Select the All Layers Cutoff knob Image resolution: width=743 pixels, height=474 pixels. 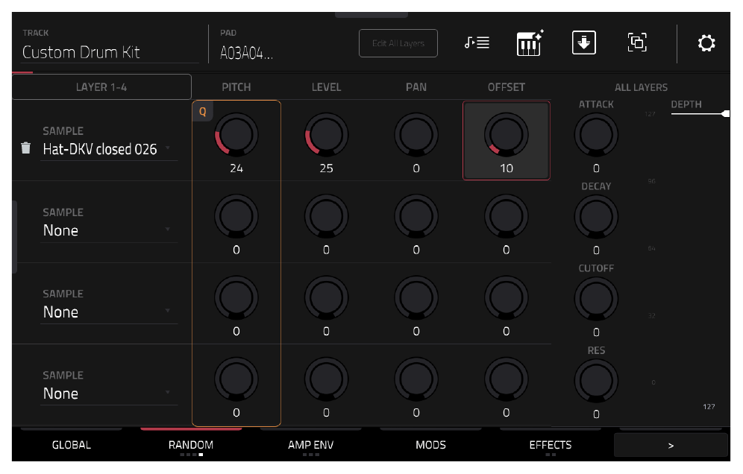pyautogui.click(x=596, y=299)
